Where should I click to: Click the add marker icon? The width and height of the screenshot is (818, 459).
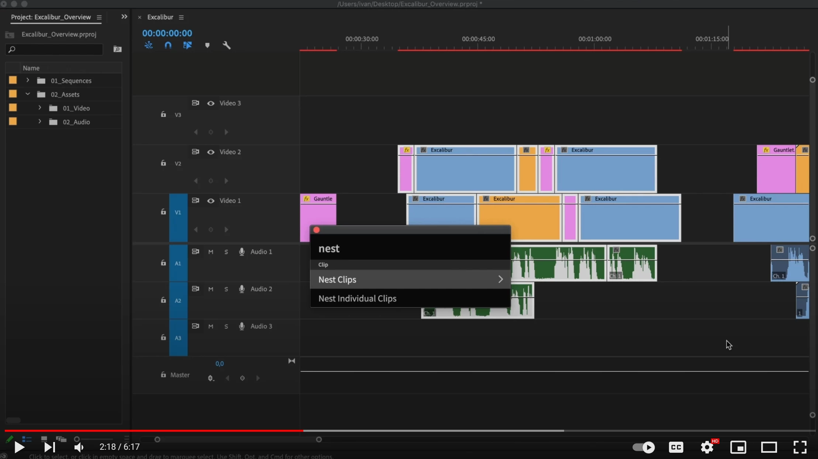207,45
